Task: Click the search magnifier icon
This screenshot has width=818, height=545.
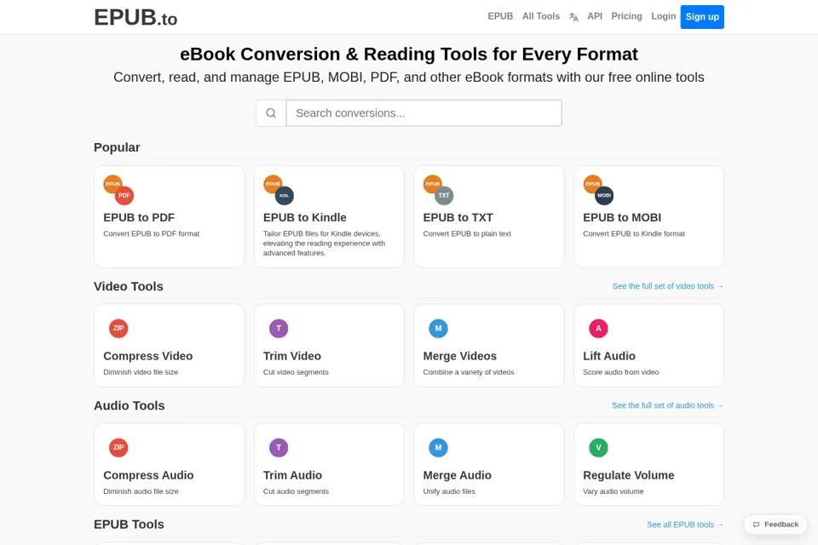Action: click(271, 113)
